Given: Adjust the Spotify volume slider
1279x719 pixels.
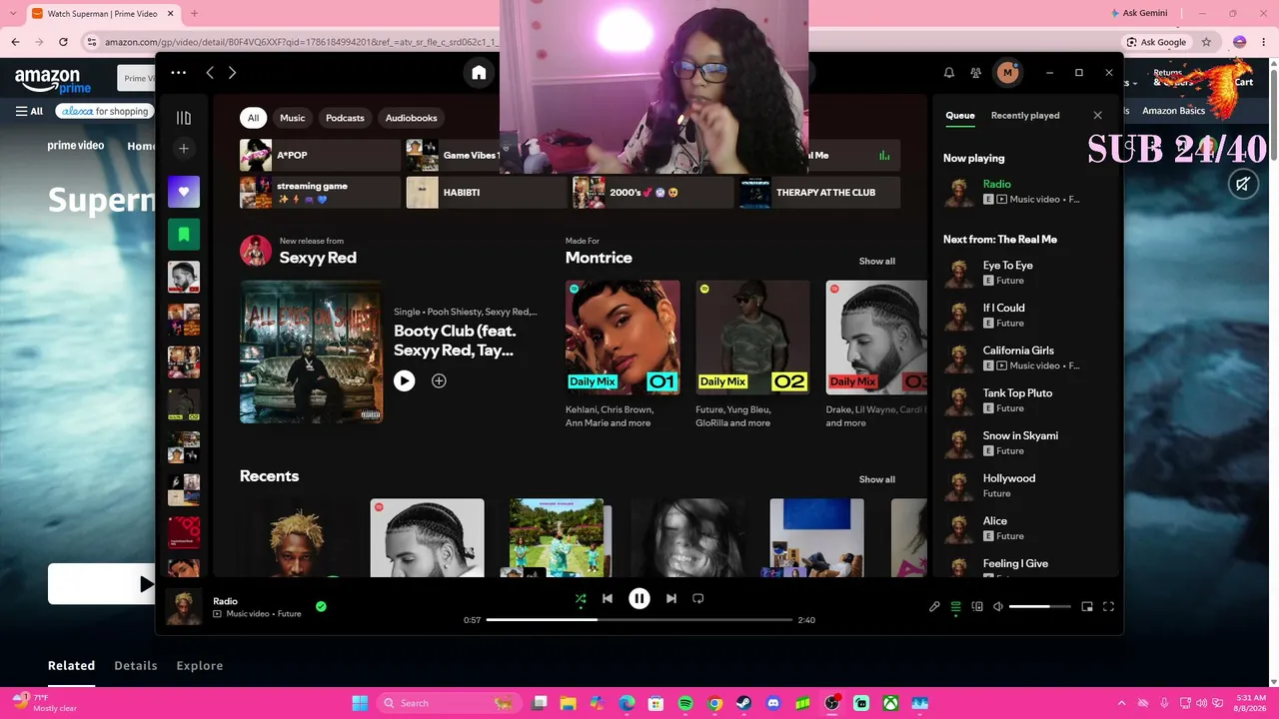Looking at the screenshot, I should (x=1039, y=606).
